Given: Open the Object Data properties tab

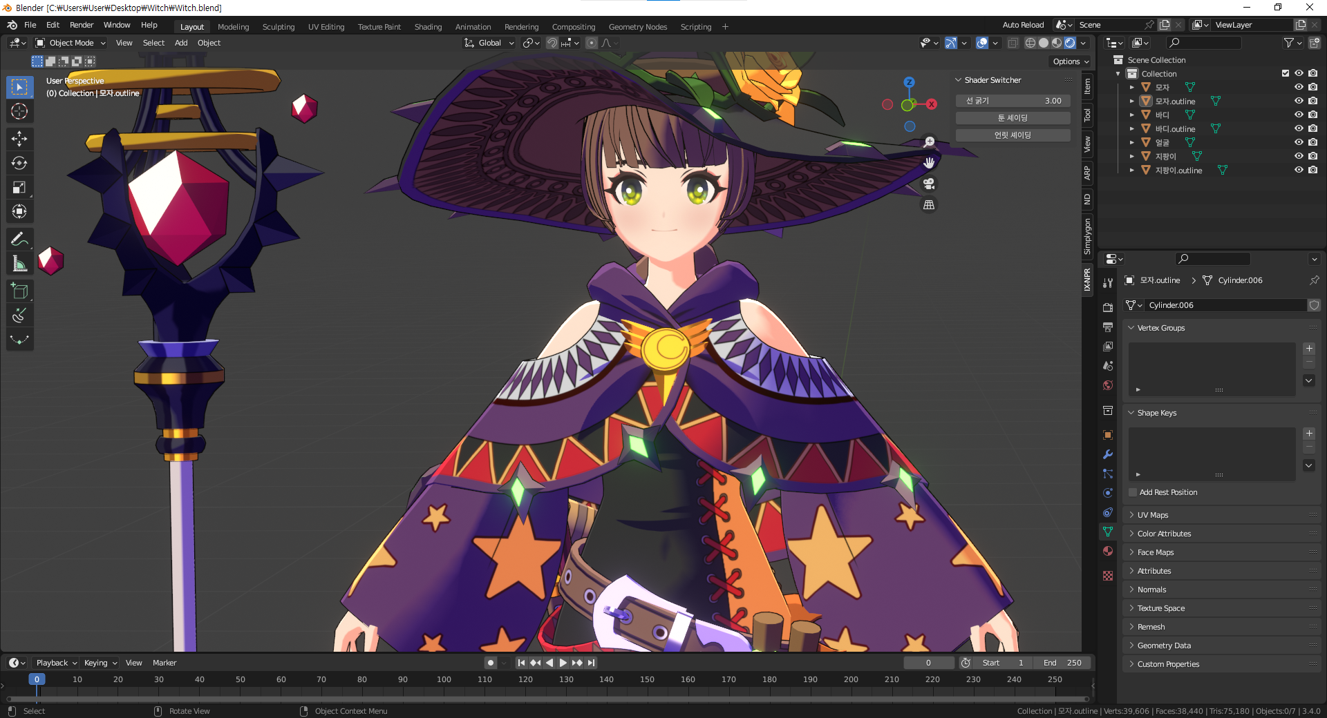Looking at the screenshot, I should (1108, 532).
